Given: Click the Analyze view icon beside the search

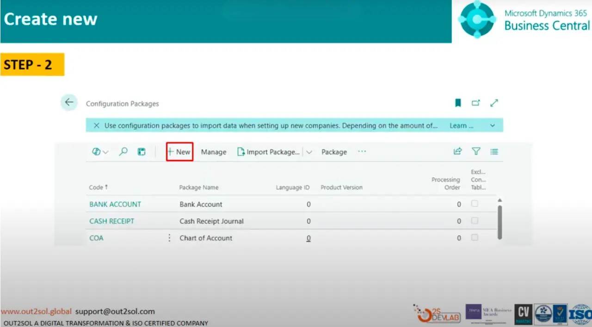Looking at the screenshot, I should 142,151.
